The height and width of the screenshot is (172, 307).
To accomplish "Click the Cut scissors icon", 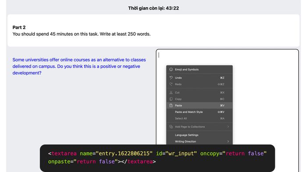I will (171, 93).
